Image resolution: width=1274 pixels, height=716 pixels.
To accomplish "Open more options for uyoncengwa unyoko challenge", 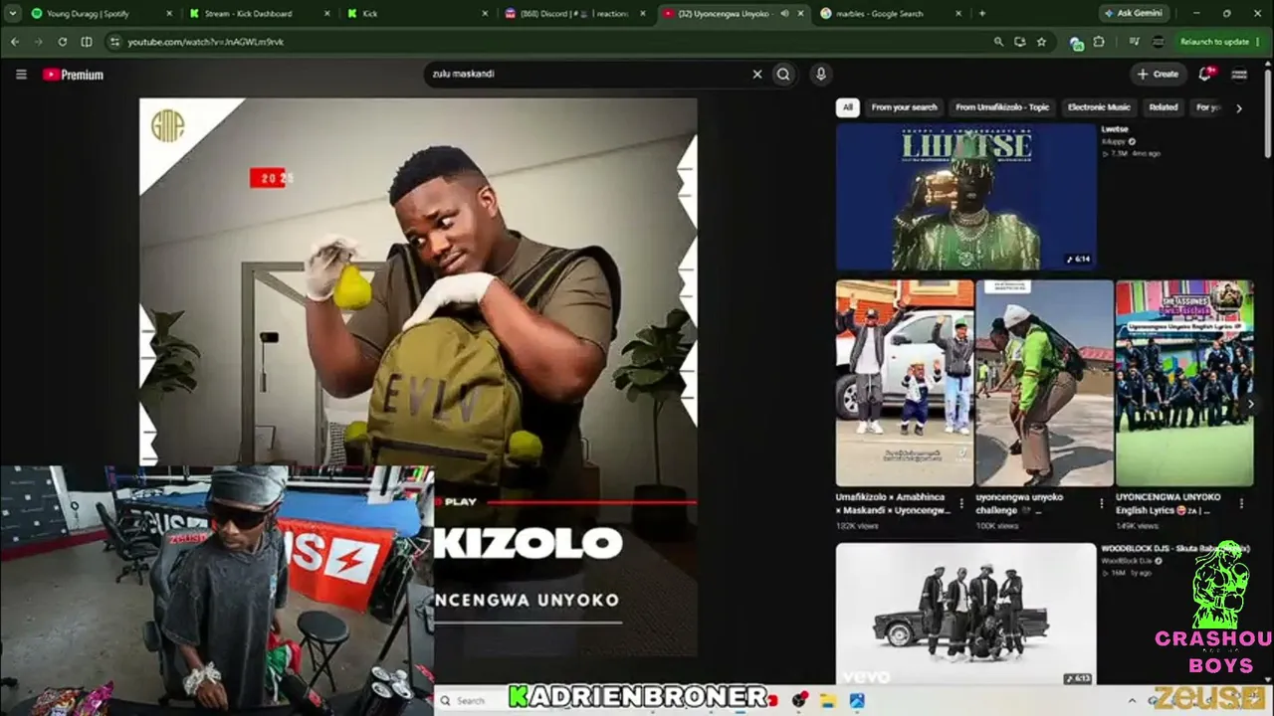I will (x=1102, y=503).
